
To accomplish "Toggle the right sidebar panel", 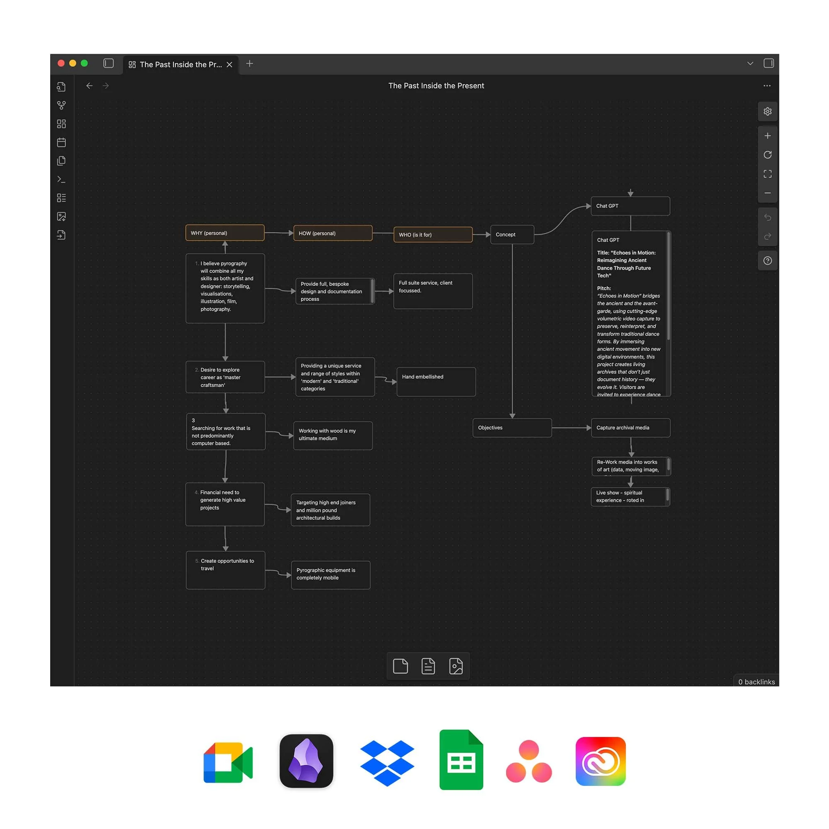I will [x=768, y=63].
